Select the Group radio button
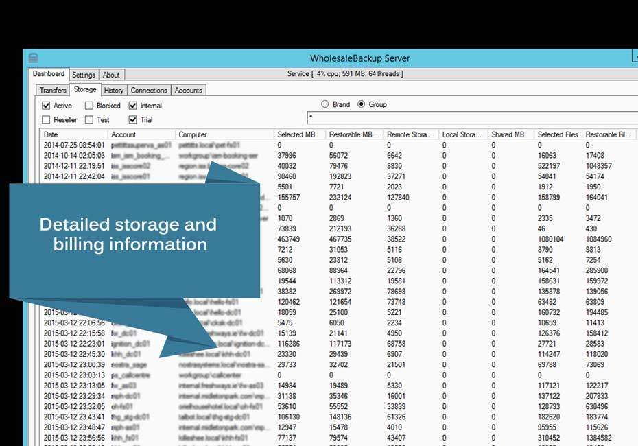The width and height of the screenshot is (638, 446). [x=362, y=103]
